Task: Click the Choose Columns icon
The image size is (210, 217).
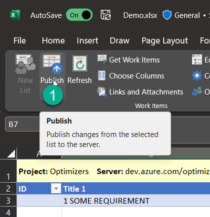Action: [102, 75]
